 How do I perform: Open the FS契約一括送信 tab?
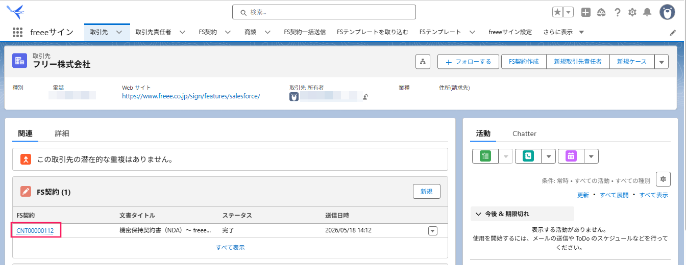[x=305, y=32]
